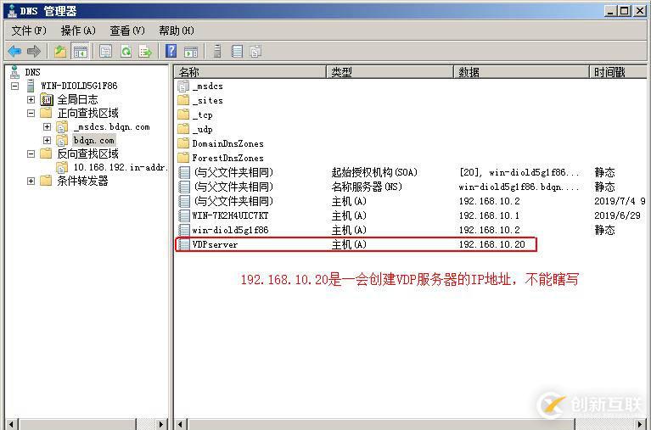Click record icon of win-diold5g1f86 row
Screen dimensions: 651x430
184,230
